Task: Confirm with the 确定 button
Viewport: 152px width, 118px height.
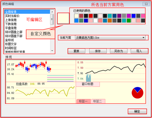Action: 138,112
